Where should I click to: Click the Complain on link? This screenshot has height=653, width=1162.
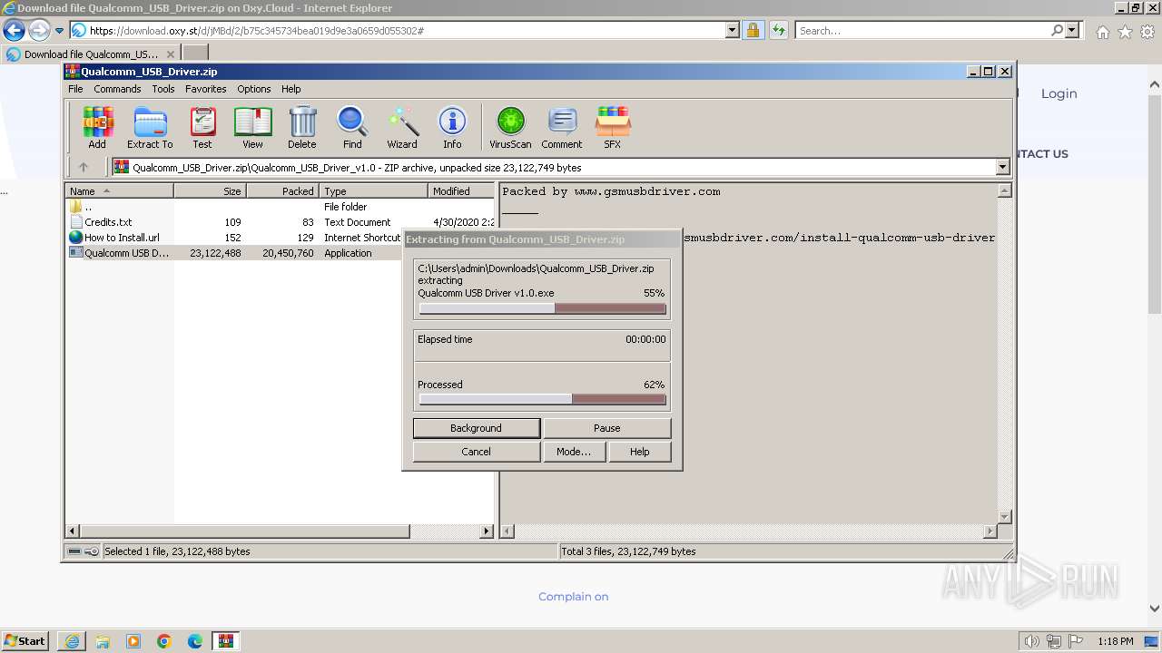tap(574, 597)
